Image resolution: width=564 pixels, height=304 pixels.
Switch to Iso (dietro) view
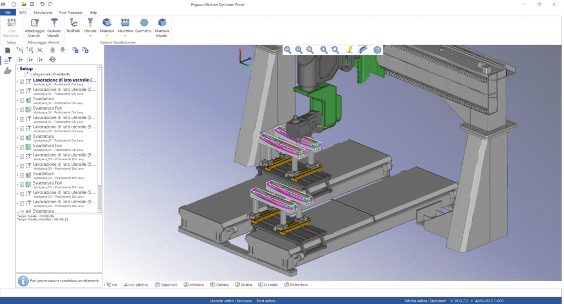point(136,285)
